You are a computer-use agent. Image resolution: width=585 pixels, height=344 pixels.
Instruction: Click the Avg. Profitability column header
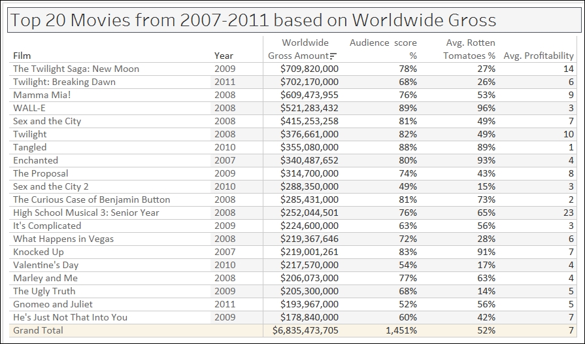539,56
